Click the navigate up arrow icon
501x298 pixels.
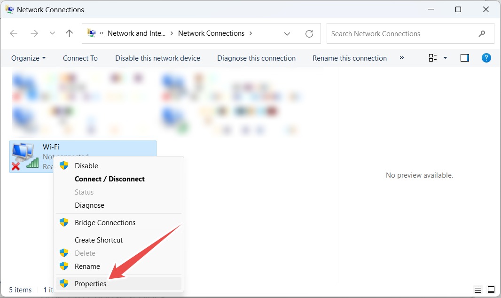pos(69,33)
